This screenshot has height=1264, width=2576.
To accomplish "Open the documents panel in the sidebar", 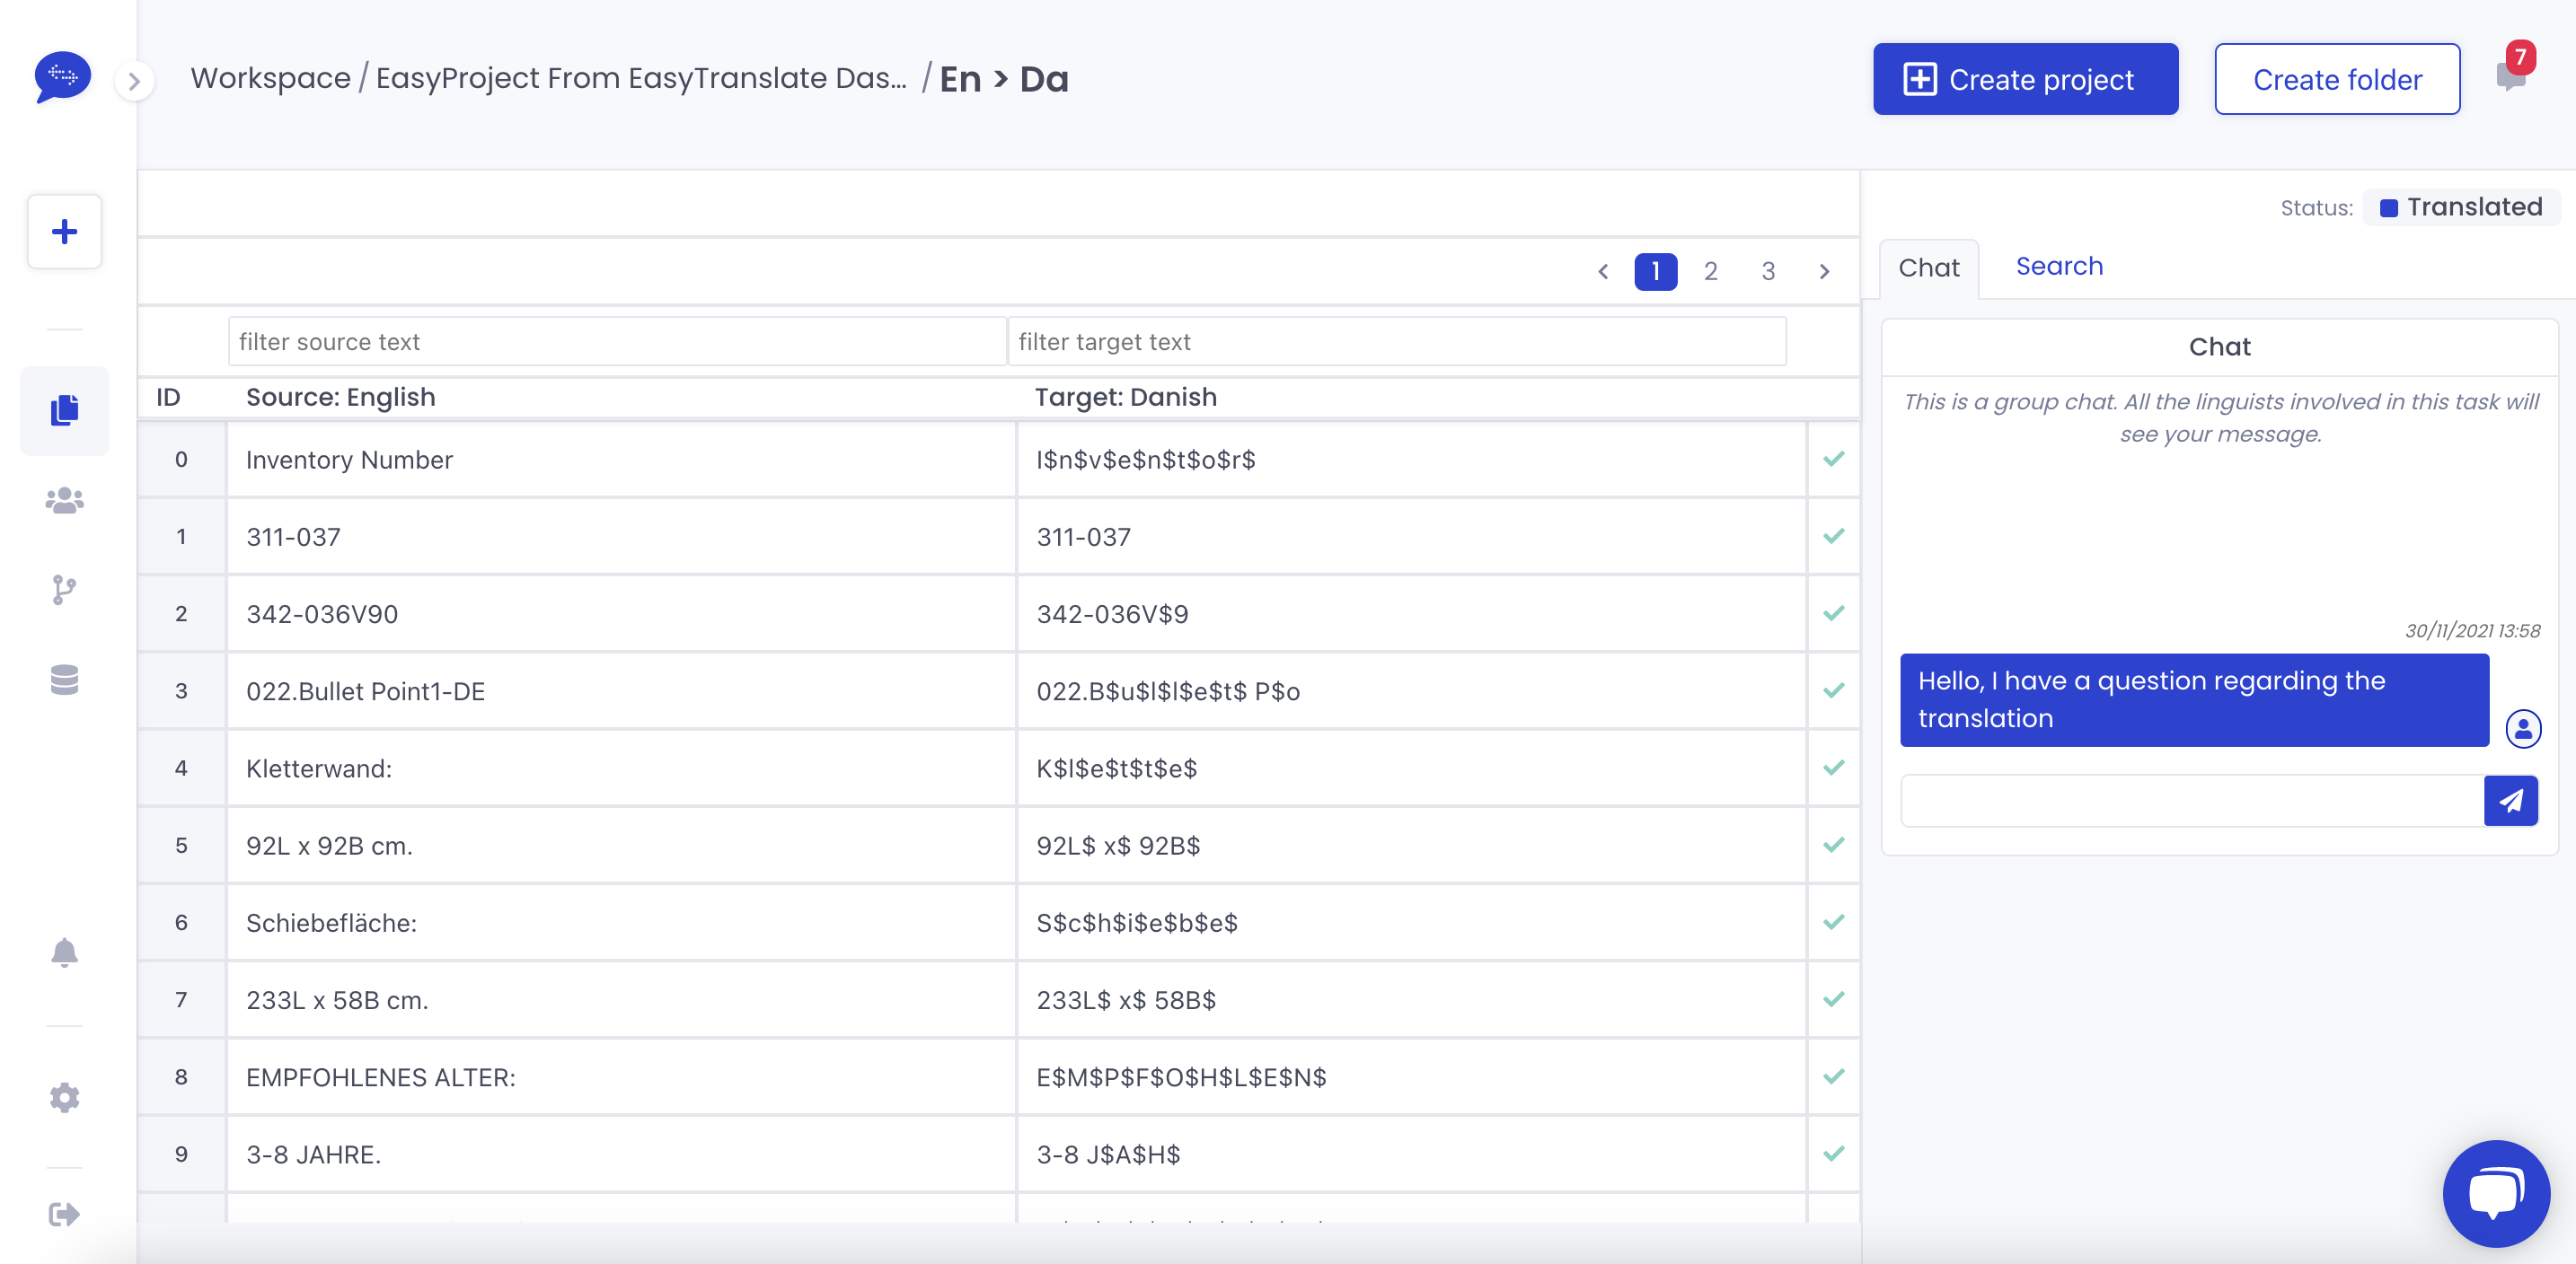I will 63,410.
